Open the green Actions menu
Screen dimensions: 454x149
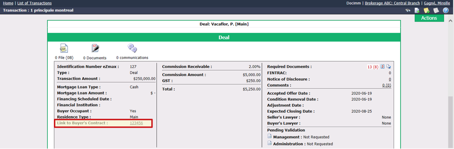pos(429,18)
